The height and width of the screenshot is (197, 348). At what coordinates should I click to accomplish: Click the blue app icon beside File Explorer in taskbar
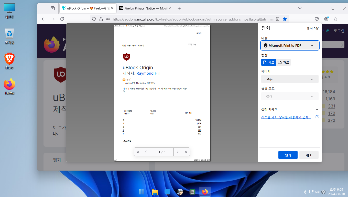pyautogui.click(x=167, y=192)
